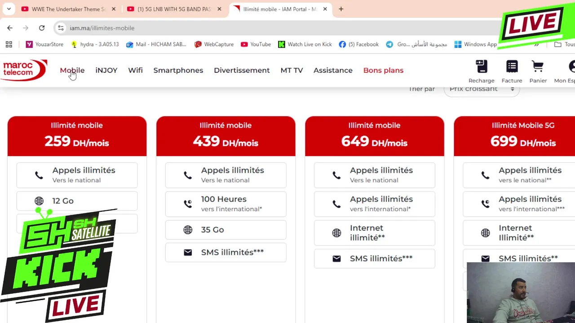Viewport: 575px width, 323px height.
Task: Open the Divertissement menu
Action: coord(242,70)
